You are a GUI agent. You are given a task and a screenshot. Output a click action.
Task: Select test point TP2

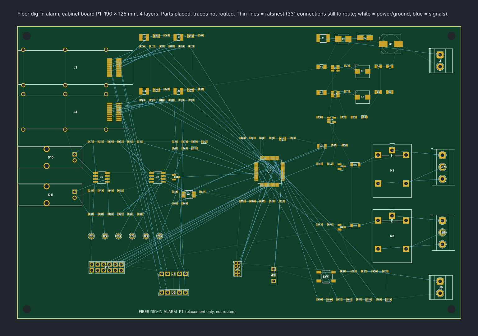(x=105, y=236)
